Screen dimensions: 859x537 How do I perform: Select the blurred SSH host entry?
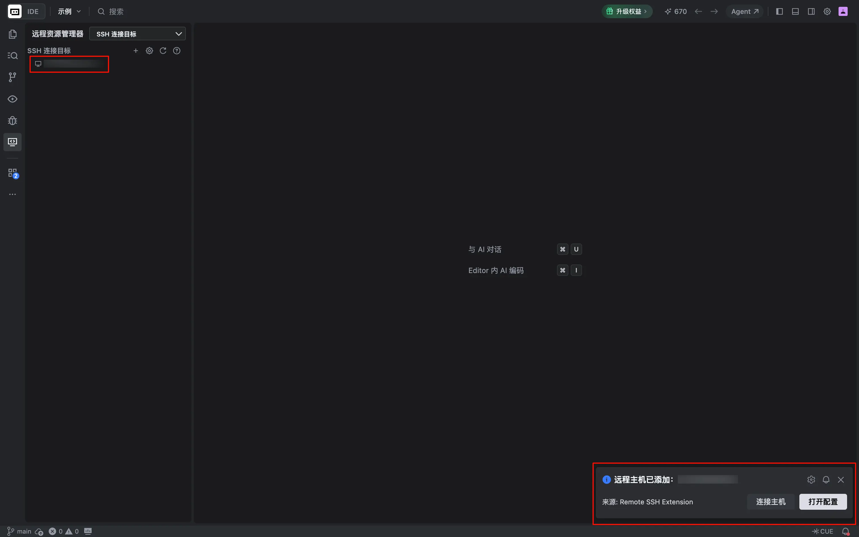click(69, 64)
